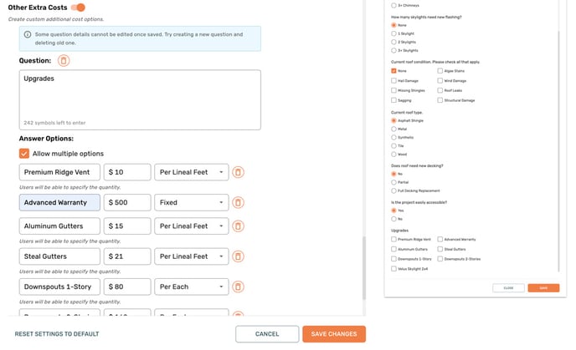Click Reset Settings to Default
This screenshot has width=576, height=350.
click(57, 334)
